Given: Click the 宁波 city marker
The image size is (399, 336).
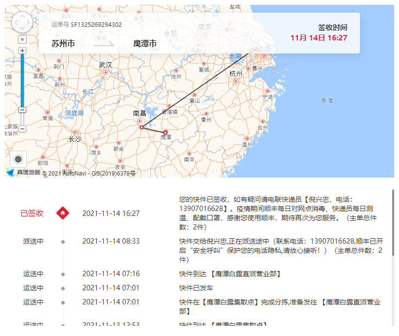Looking at the screenshot, I should pyautogui.click(x=268, y=91).
